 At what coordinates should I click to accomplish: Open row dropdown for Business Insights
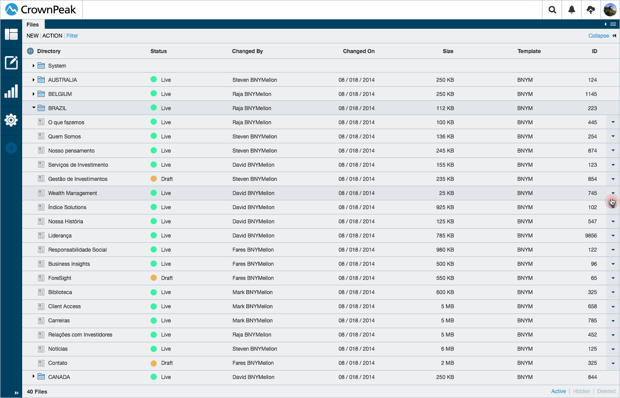click(613, 264)
